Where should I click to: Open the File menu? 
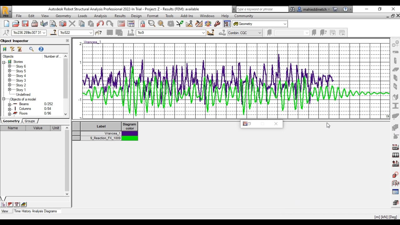pyautogui.click(x=19, y=16)
